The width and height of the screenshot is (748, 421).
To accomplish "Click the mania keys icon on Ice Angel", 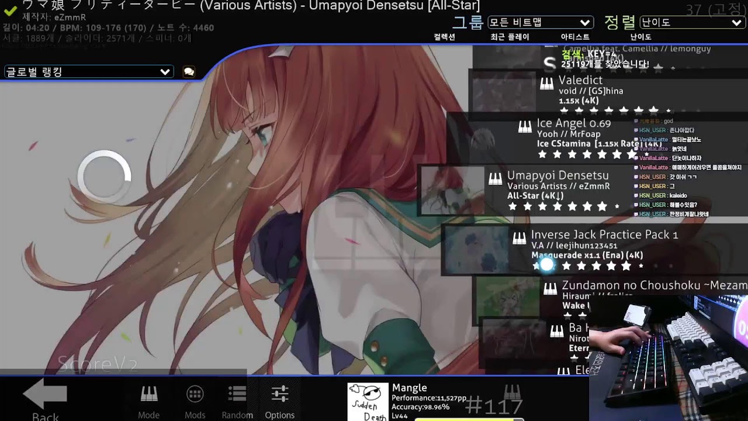I will pyautogui.click(x=525, y=127).
